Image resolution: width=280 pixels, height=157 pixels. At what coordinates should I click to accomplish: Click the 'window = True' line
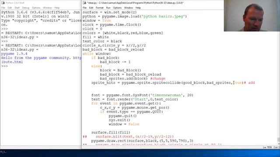click(x=97, y=20)
